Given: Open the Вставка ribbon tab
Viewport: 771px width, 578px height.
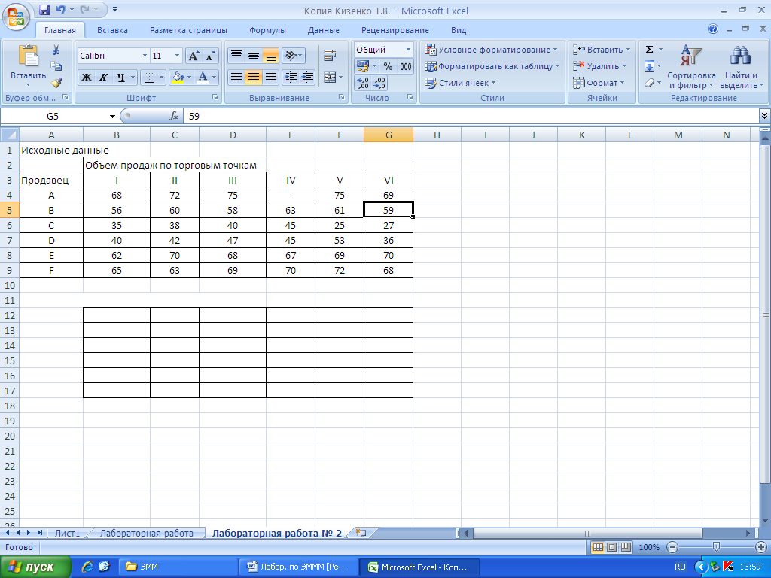Looking at the screenshot, I should point(112,30).
